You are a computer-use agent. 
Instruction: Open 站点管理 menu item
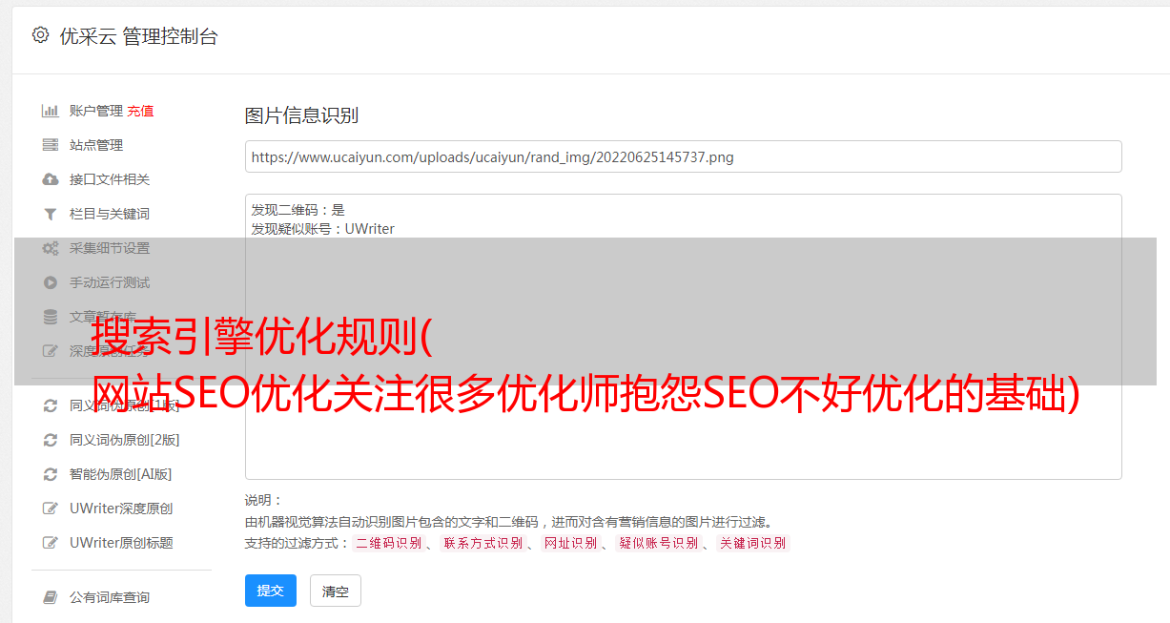(x=96, y=145)
